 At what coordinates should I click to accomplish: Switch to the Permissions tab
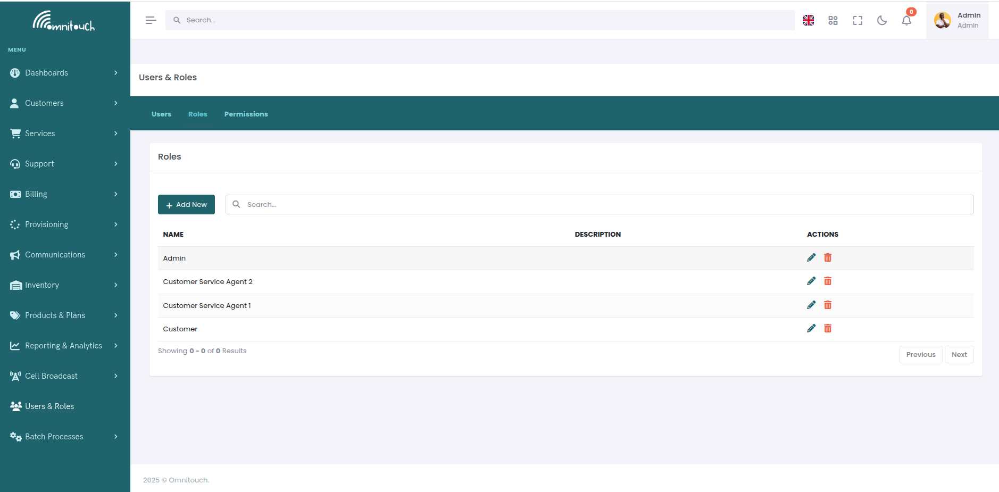click(x=246, y=114)
